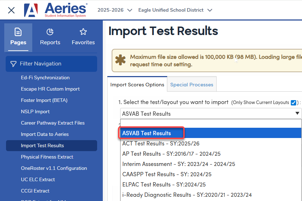Open CCGI Extract page
The image size is (302, 201).
35,191
